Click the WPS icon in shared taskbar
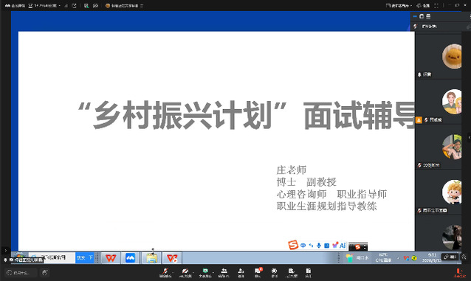The width and height of the screenshot is (471, 281). coord(111,258)
